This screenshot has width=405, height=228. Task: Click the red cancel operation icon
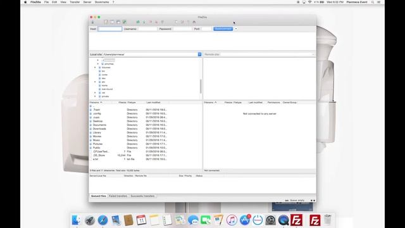[x=151, y=22]
